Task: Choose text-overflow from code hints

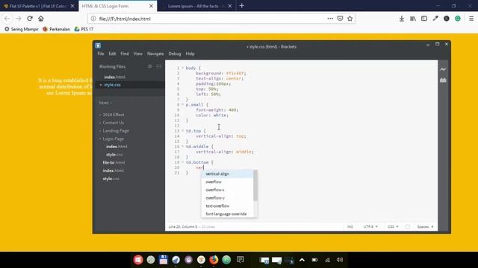Action: (227, 206)
